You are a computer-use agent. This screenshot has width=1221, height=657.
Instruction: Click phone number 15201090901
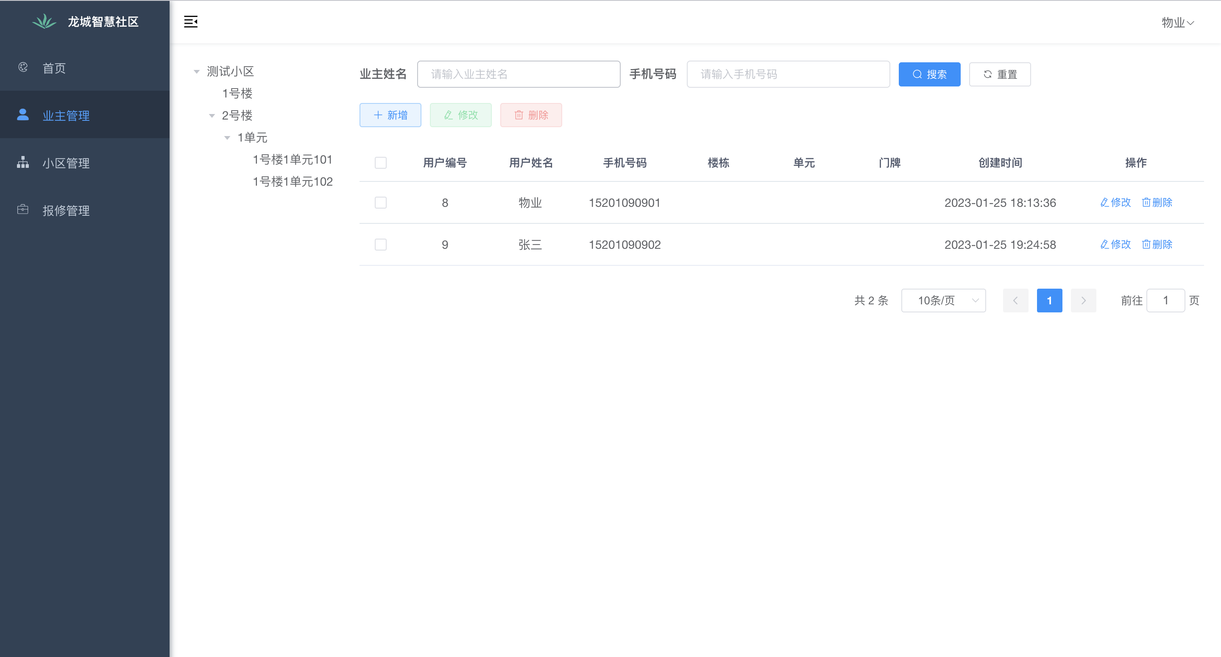[x=624, y=203]
